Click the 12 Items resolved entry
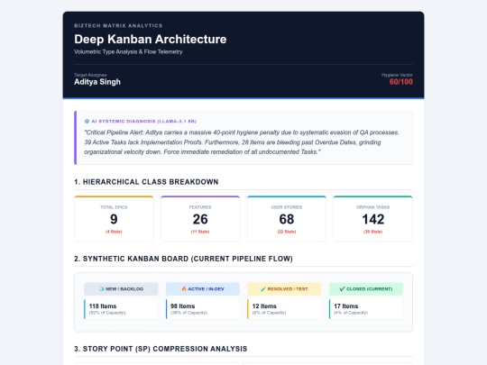 pyautogui.click(x=284, y=309)
